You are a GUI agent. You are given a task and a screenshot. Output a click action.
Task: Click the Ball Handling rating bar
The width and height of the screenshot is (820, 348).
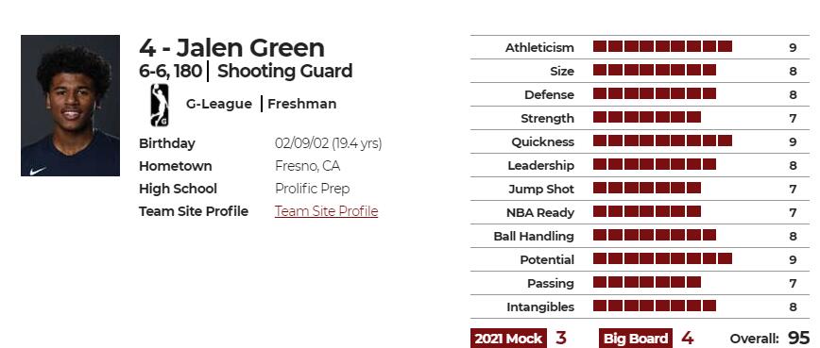pyautogui.click(x=655, y=235)
